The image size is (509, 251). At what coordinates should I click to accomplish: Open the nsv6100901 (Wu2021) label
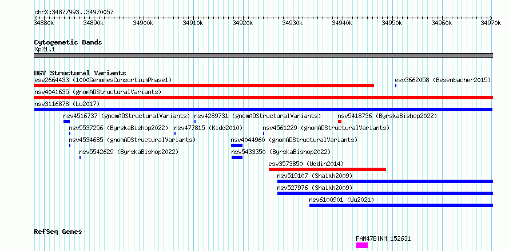pyautogui.click(x=341, y=200)
